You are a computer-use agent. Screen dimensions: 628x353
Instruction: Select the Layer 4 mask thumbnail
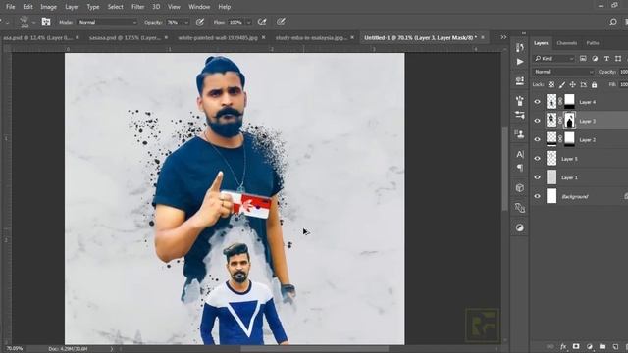tap(569, 102)
